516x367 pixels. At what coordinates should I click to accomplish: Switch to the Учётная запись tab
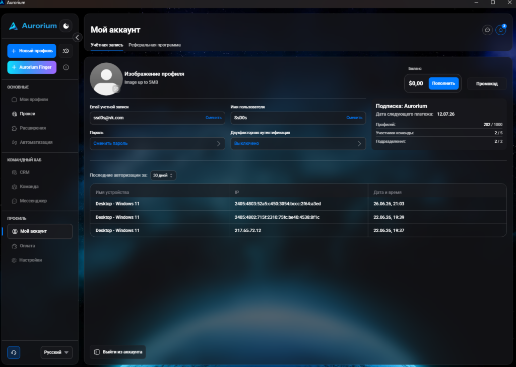click(107, 45)
